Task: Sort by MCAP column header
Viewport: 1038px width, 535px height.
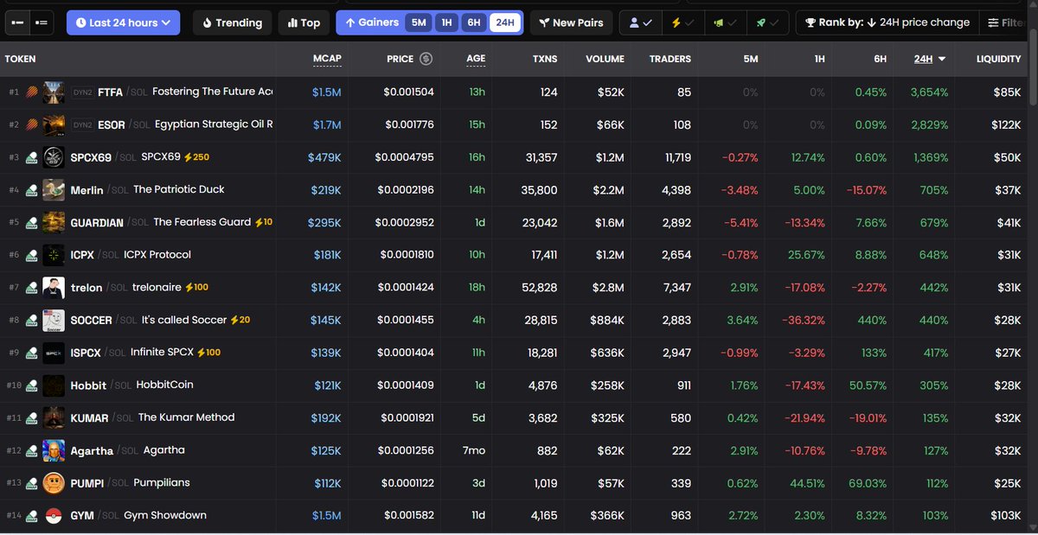Action: coord(327,59)
